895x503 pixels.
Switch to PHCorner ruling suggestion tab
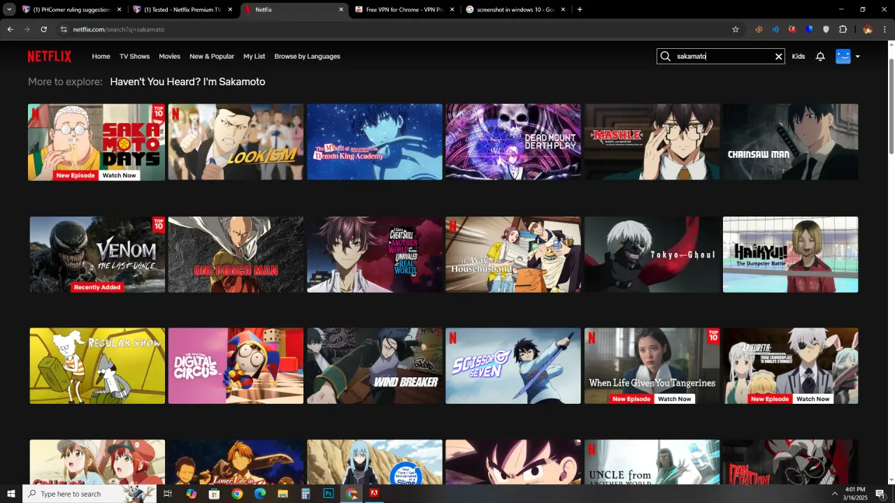click(72, 10)
